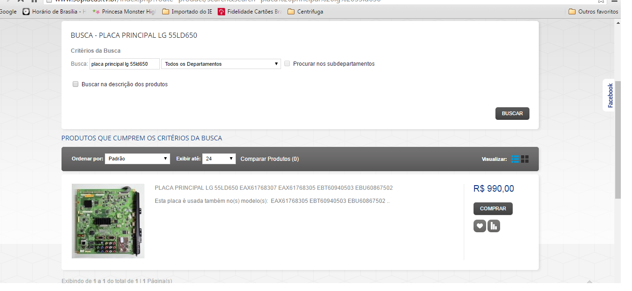The width and height of the screenshot is (632, 291).
Task: Click 'BUSCA - PLACA PRINCIPAL LG 55LD650' heading
Action: 134,35
